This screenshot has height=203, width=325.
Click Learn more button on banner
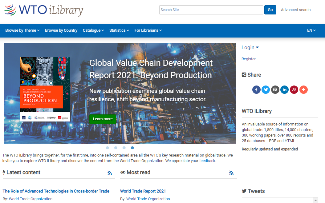(103, 119)
